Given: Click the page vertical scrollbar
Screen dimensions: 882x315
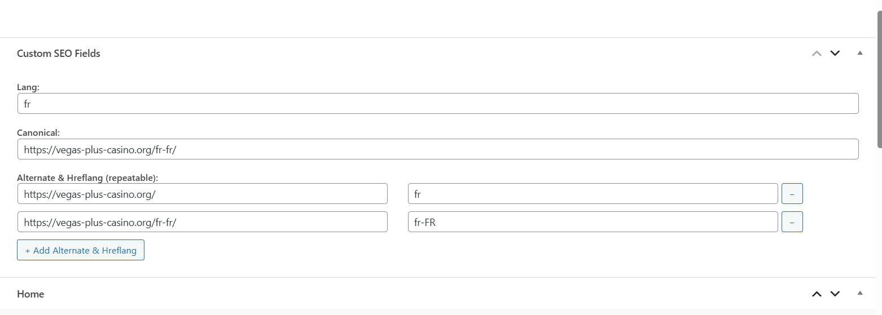Looking at the screenshot, I should pyautogui.click(x=879, y=79).
